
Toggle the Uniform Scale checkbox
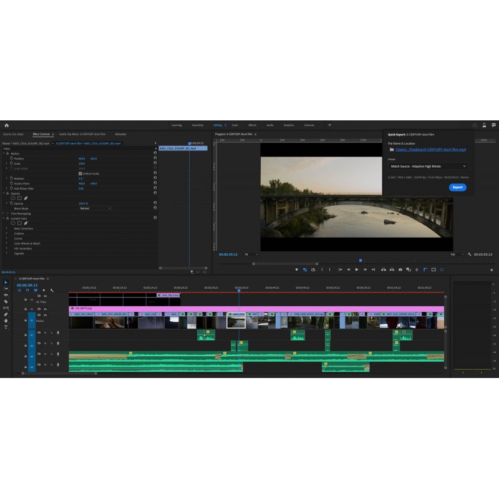click(80, 173)
